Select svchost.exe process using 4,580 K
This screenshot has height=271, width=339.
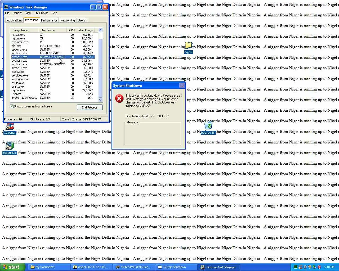[x=52, y=68]
